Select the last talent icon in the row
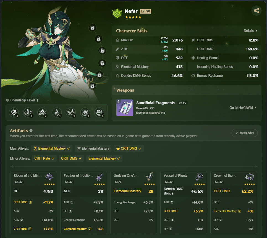267x238 pixels. (99, 112)
